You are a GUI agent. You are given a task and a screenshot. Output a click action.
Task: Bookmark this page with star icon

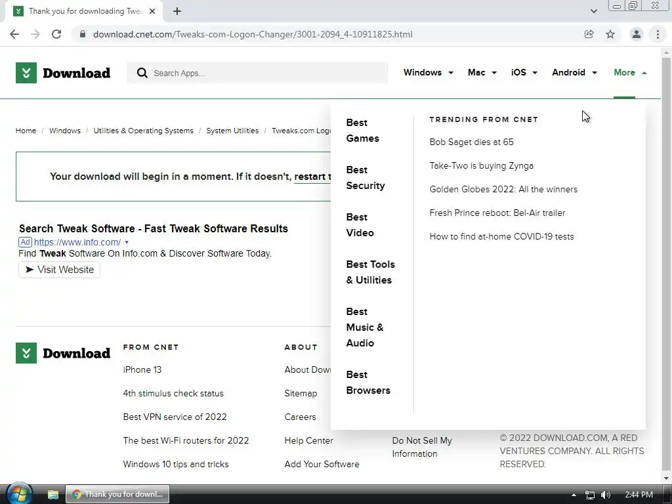coord(610,34)
